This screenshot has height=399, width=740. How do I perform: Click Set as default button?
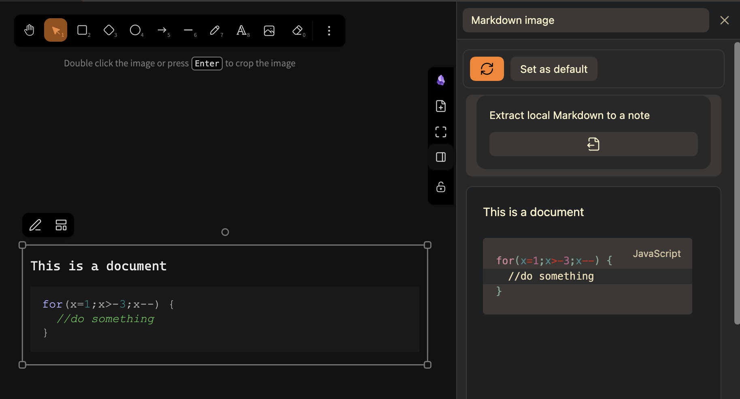pos(554,69)
